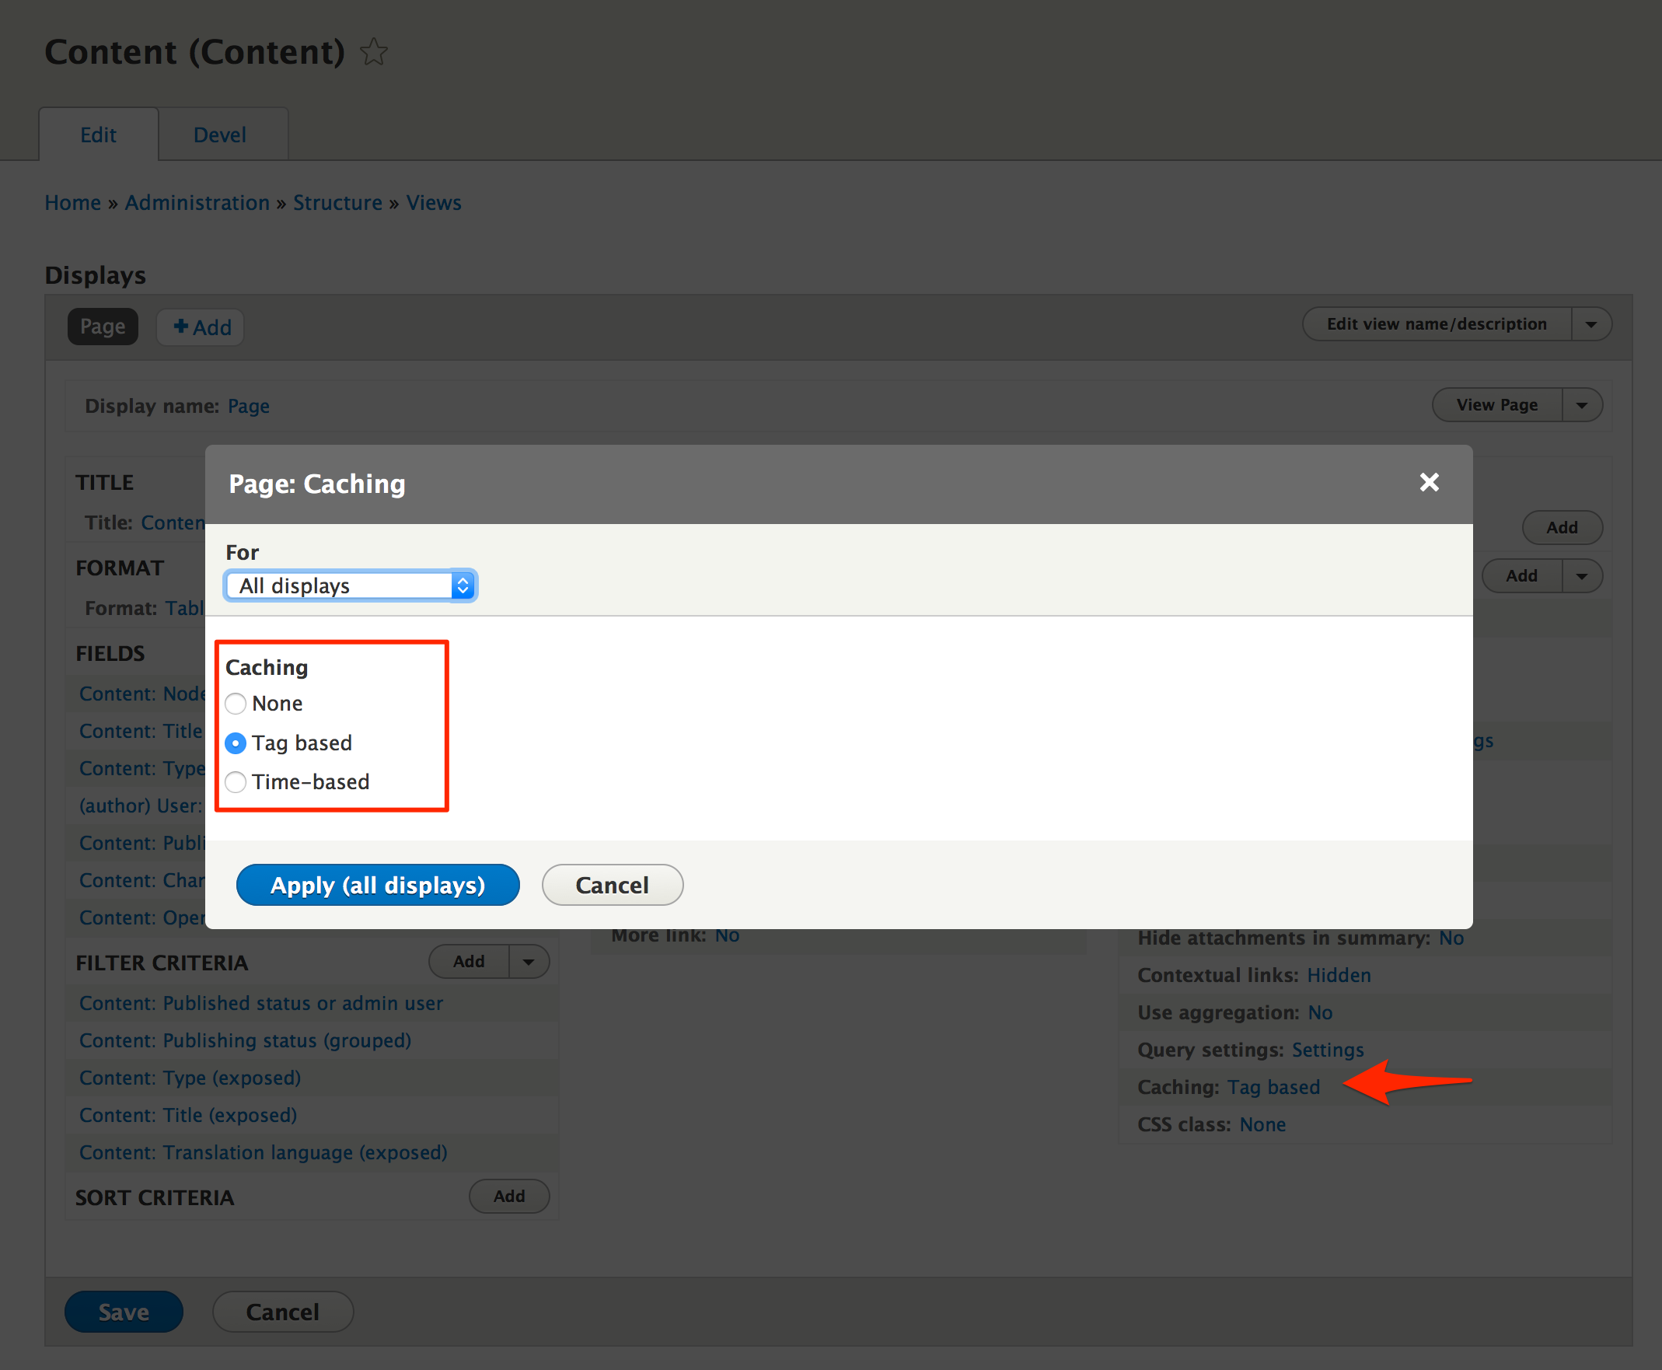The image size is (1662, 1370).
Task: Open Query settings via Settings link
Action: (x=1327, y=1050)
